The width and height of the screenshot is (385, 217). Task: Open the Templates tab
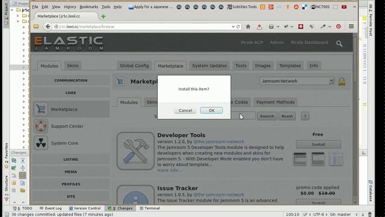click(x=290, y=66)
